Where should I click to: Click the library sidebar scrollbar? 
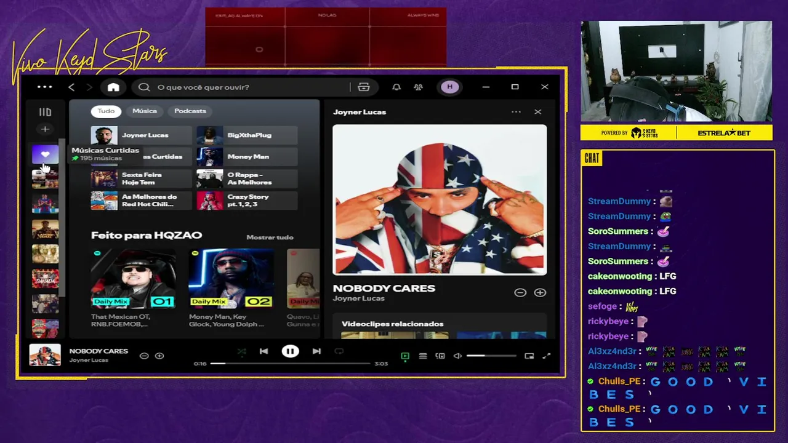(x=62, y=217)
